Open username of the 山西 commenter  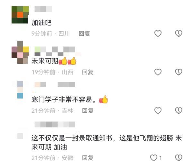55,52
